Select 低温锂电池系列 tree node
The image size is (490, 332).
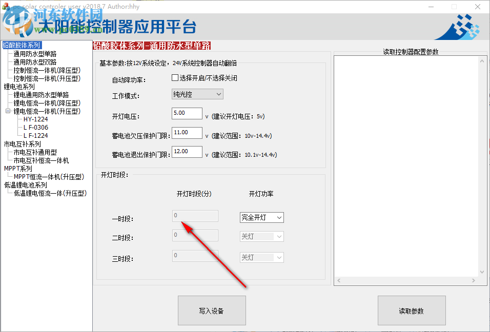(25, 185)
